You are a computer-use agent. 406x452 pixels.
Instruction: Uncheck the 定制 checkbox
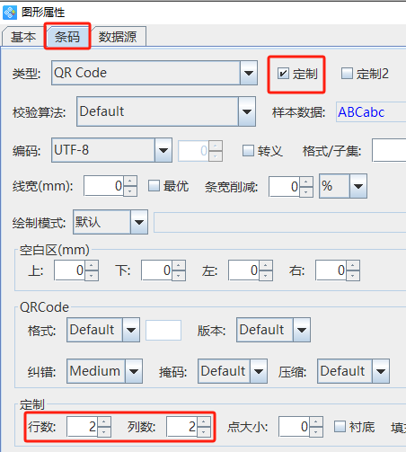point(283,74)
